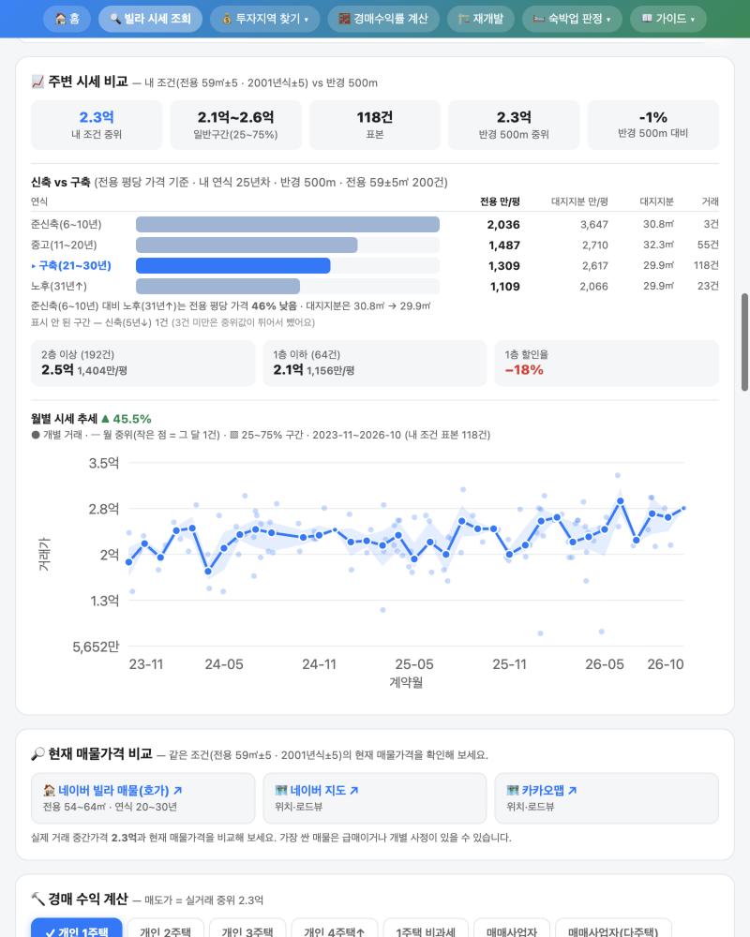Screen dimensions: 750x937
Task: Select the 개인 1주택 option
Action: [77, 930]
